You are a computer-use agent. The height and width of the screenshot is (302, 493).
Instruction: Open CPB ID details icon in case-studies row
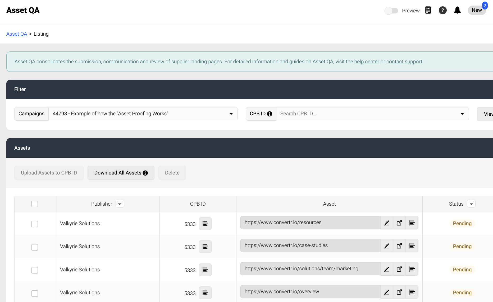pos(205,247)
